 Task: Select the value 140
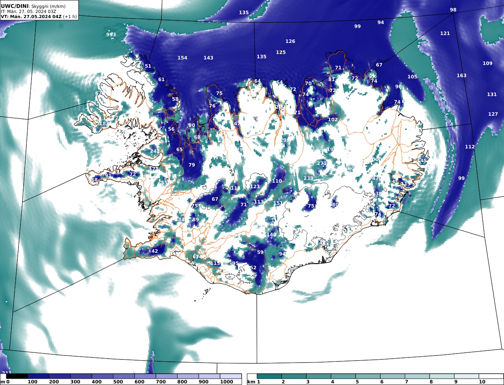click(272, 235)
